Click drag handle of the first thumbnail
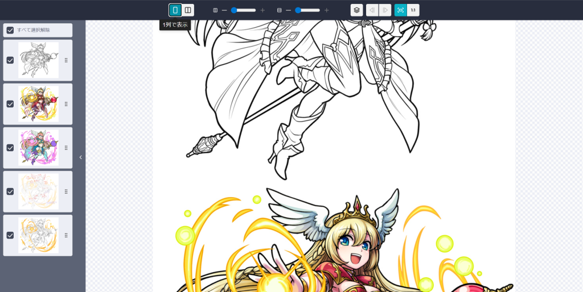 [66, 60]
